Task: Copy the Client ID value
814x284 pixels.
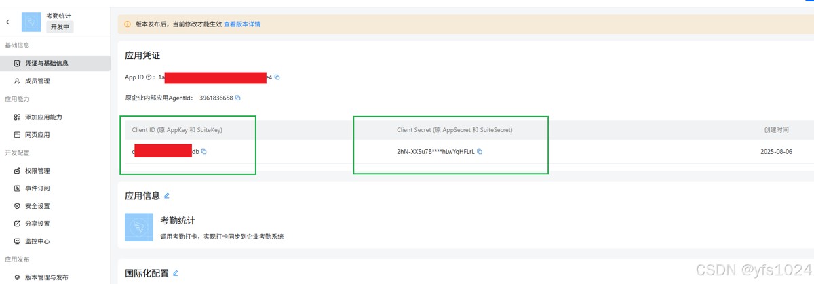Action: pos(204,152)
